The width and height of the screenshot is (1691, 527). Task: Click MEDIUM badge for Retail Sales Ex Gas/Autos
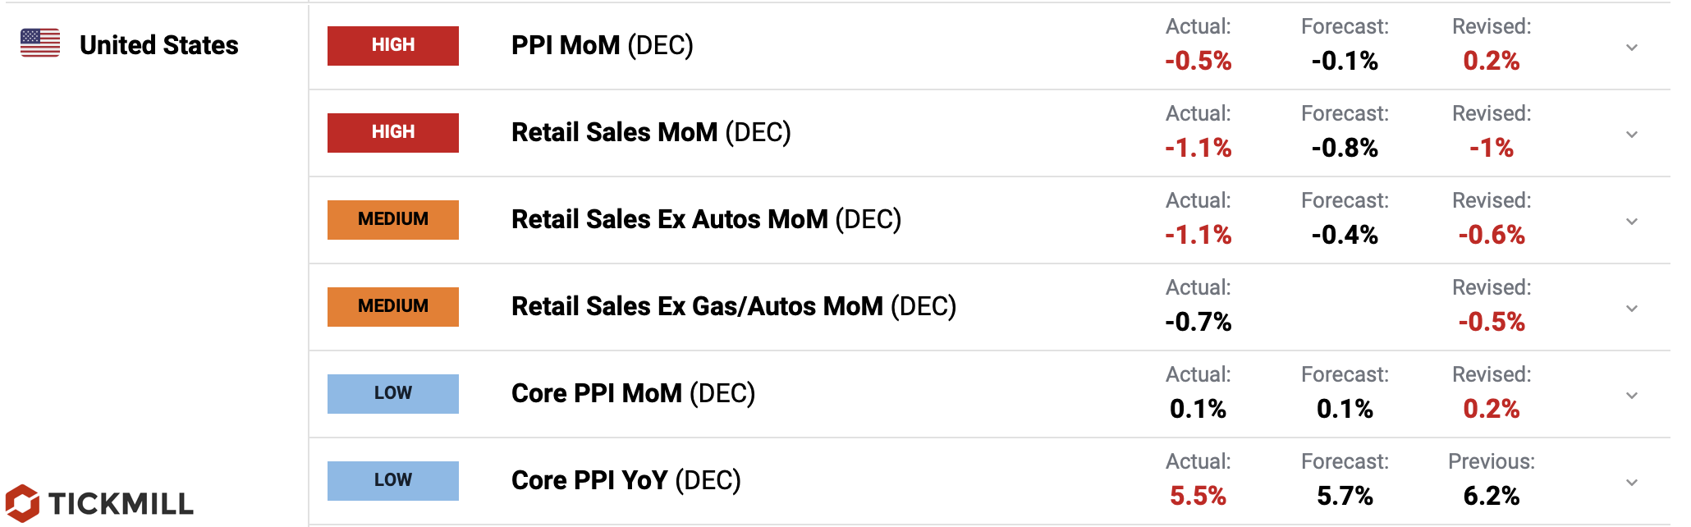pos(393,307)
